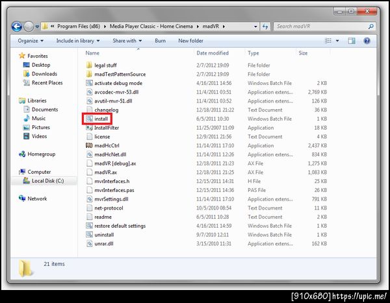The image size is (390, 303).
Task: Click the Burn toolbar button
Action: tap(160, 41)
